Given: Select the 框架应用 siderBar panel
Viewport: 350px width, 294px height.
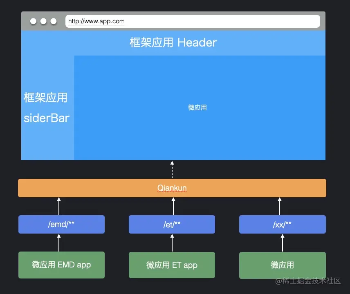Looking at the screenshot, I should [47, 108].
